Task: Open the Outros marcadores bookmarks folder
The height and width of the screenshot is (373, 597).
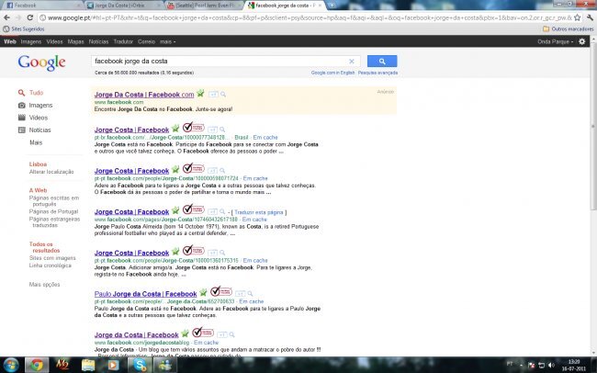Action: pyautogui.click(x=568, y=29)
